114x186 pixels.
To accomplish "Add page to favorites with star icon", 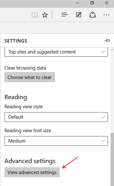I will [45, 15].
